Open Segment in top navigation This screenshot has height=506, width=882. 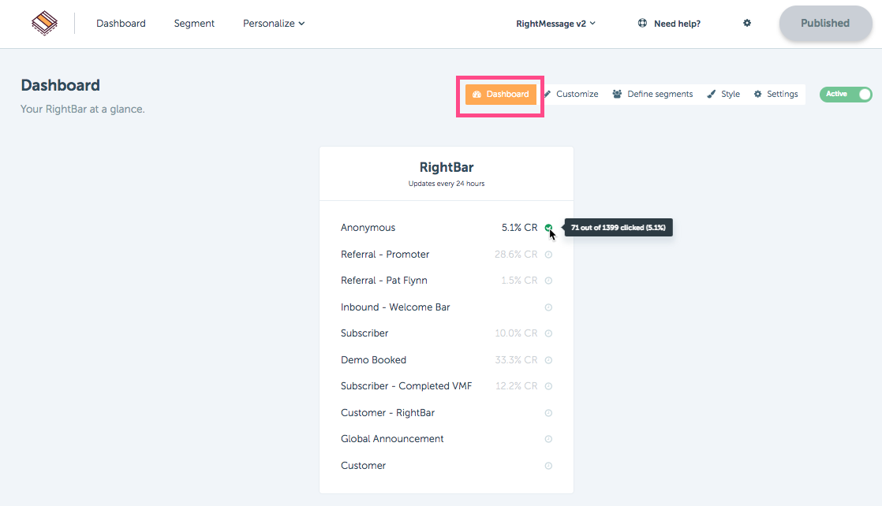coord(194,23)
